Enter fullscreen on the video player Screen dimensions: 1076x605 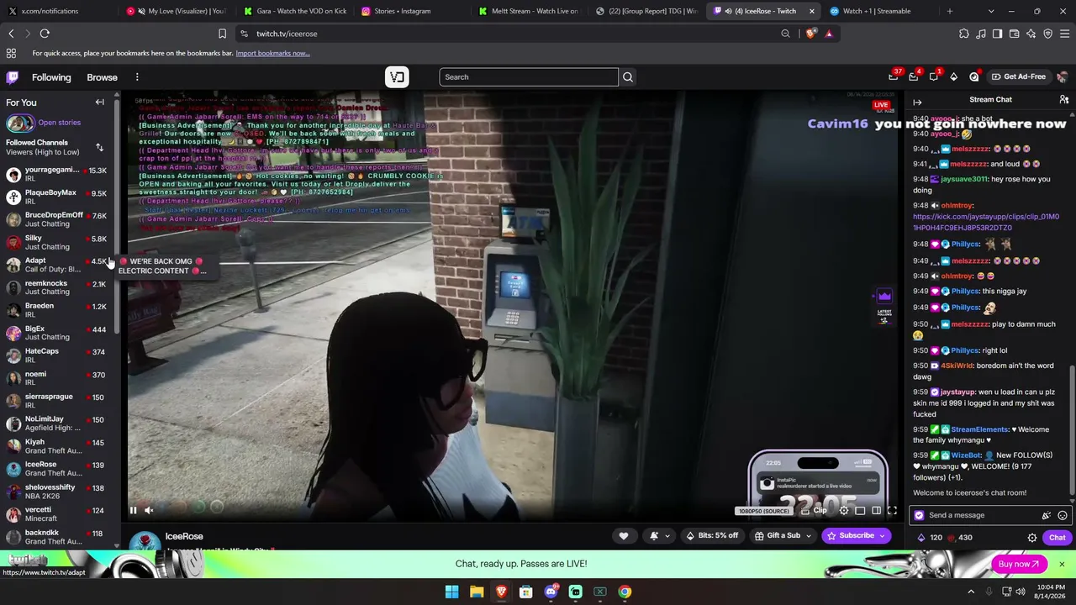pos(892,511)
